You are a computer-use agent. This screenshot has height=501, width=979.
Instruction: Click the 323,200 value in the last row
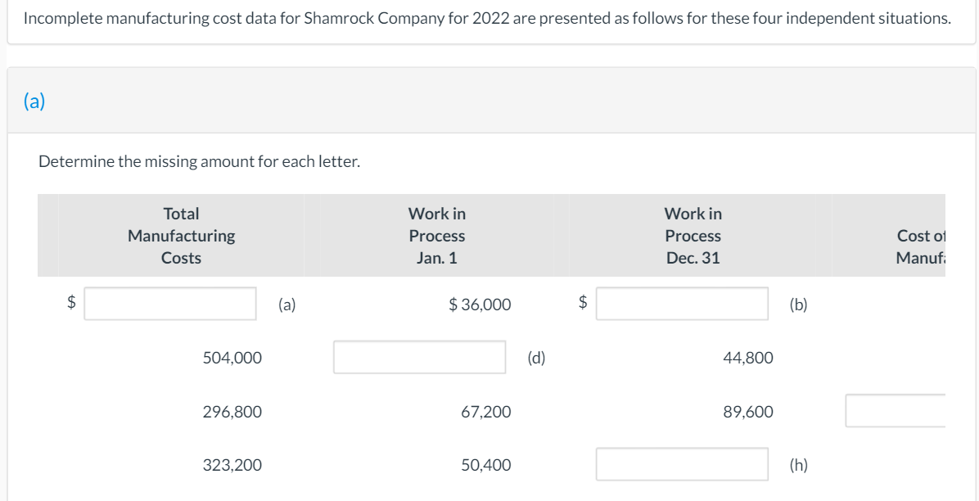[x=232, y=464]
